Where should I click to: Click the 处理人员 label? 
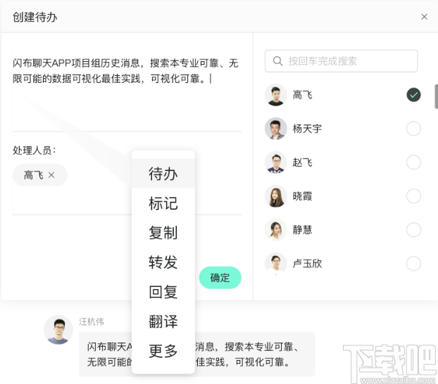[x=35, y=150]
